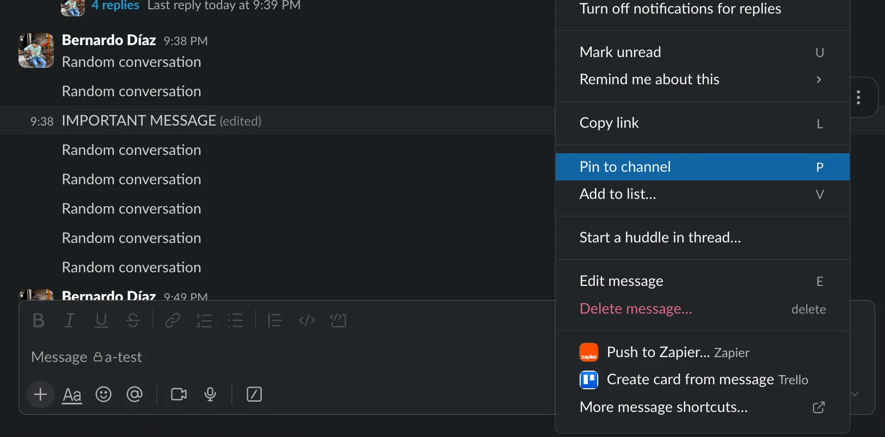Record a video clip
Screen dimensions: 885x437
click(179, 395)
